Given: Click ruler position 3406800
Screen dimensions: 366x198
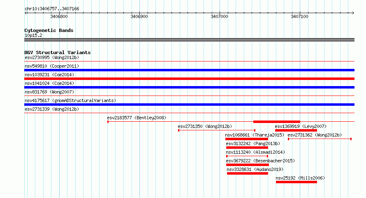Looking at the screenshot, I should pos(59,16).
